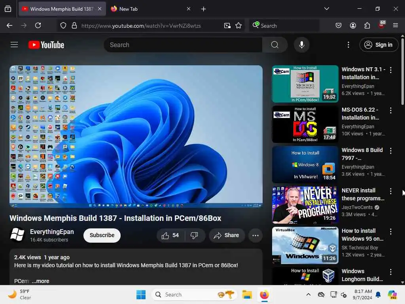Open EverythingEpan channel name link

click(x=52, y=232)
